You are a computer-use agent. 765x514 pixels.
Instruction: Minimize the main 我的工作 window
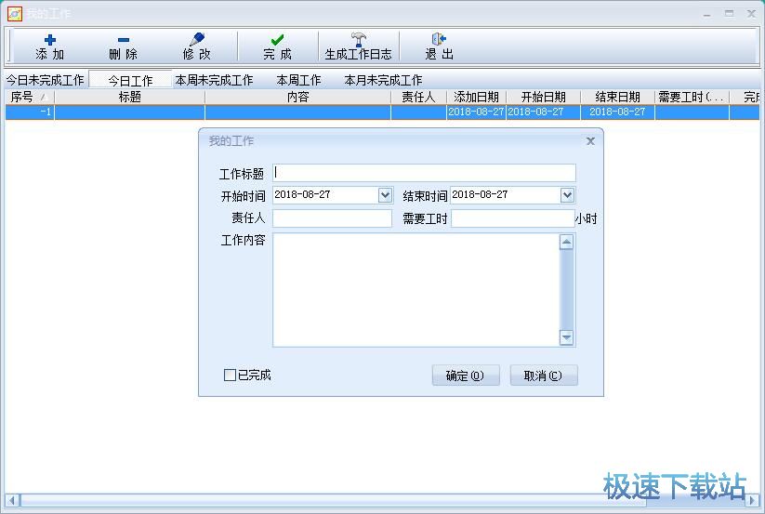[706, 14]
